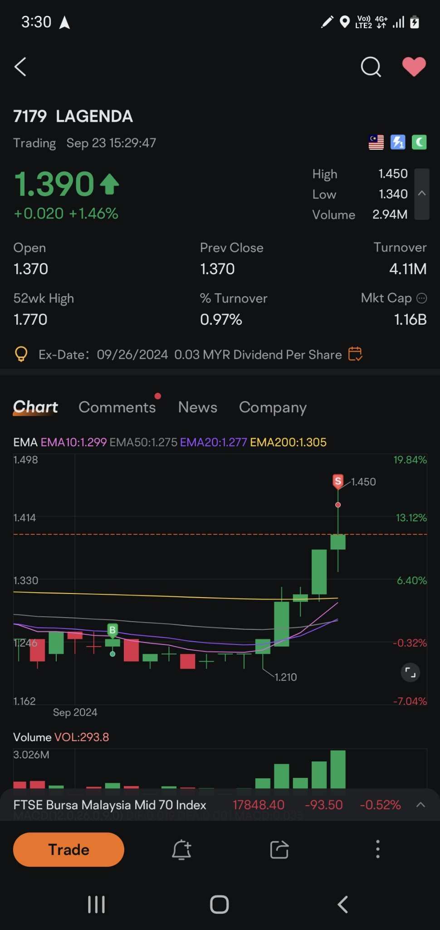Screen dimensions: 440x930
Task: Tap the current price 1.390
Action: coord(54,184)
